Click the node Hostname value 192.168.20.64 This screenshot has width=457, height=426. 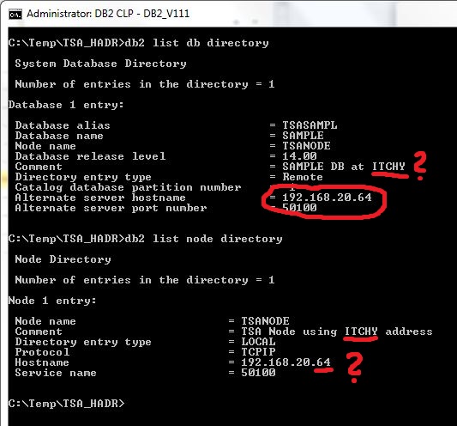tap(286, 362)
